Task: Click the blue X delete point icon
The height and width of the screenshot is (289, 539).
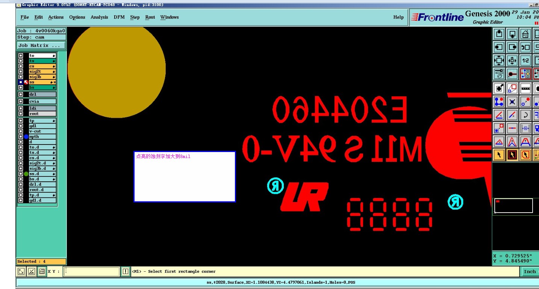Action: tap(512, 102)
